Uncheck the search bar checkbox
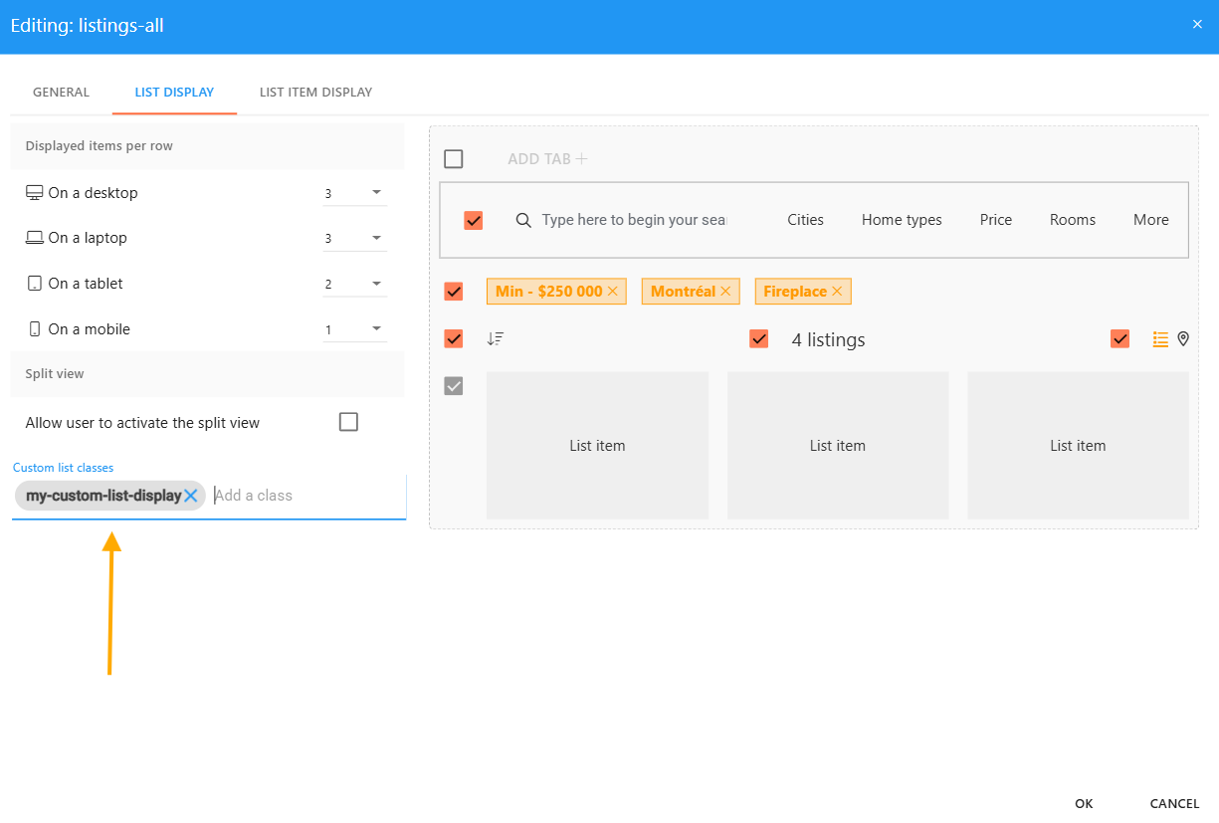Viewport: 1219px width, 823px height. 474,220
